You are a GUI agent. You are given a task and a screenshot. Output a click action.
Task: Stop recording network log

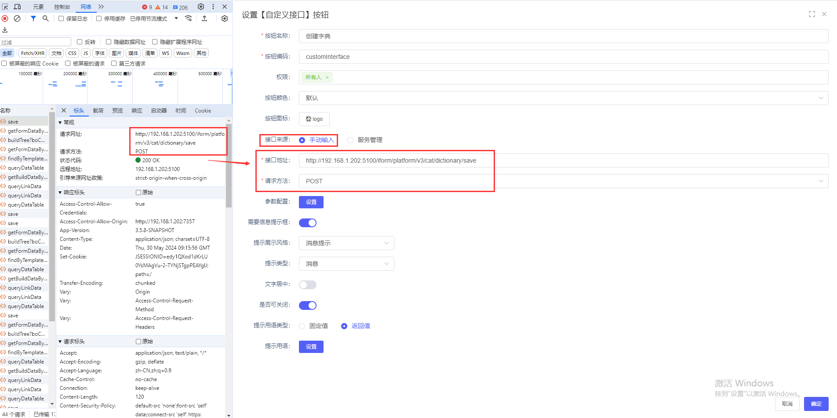(5, 18)
